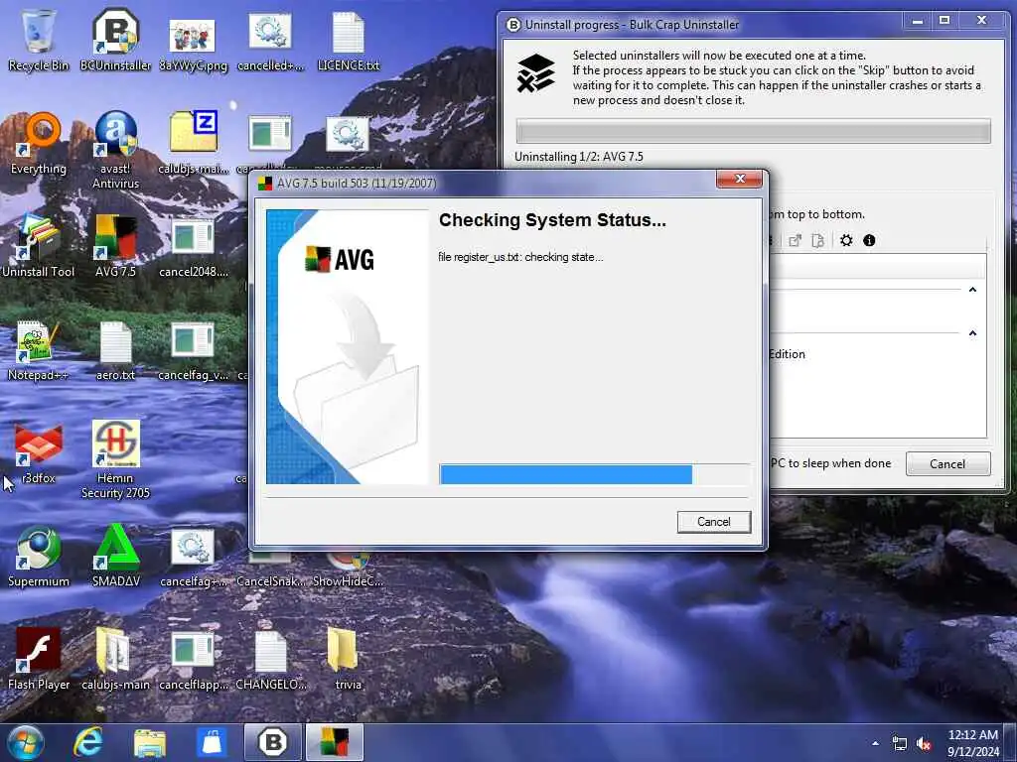
Task: Click Cancel in the Uninstall progress window
Action: point(947,464)
